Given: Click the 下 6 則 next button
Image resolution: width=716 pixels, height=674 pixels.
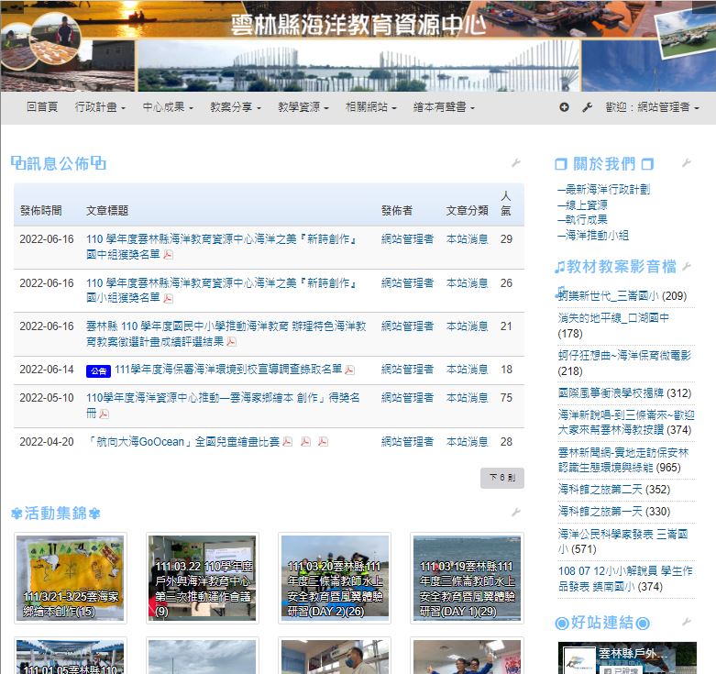Looking at the screenshot, I should pyautogui.click(x=501, y=478).
